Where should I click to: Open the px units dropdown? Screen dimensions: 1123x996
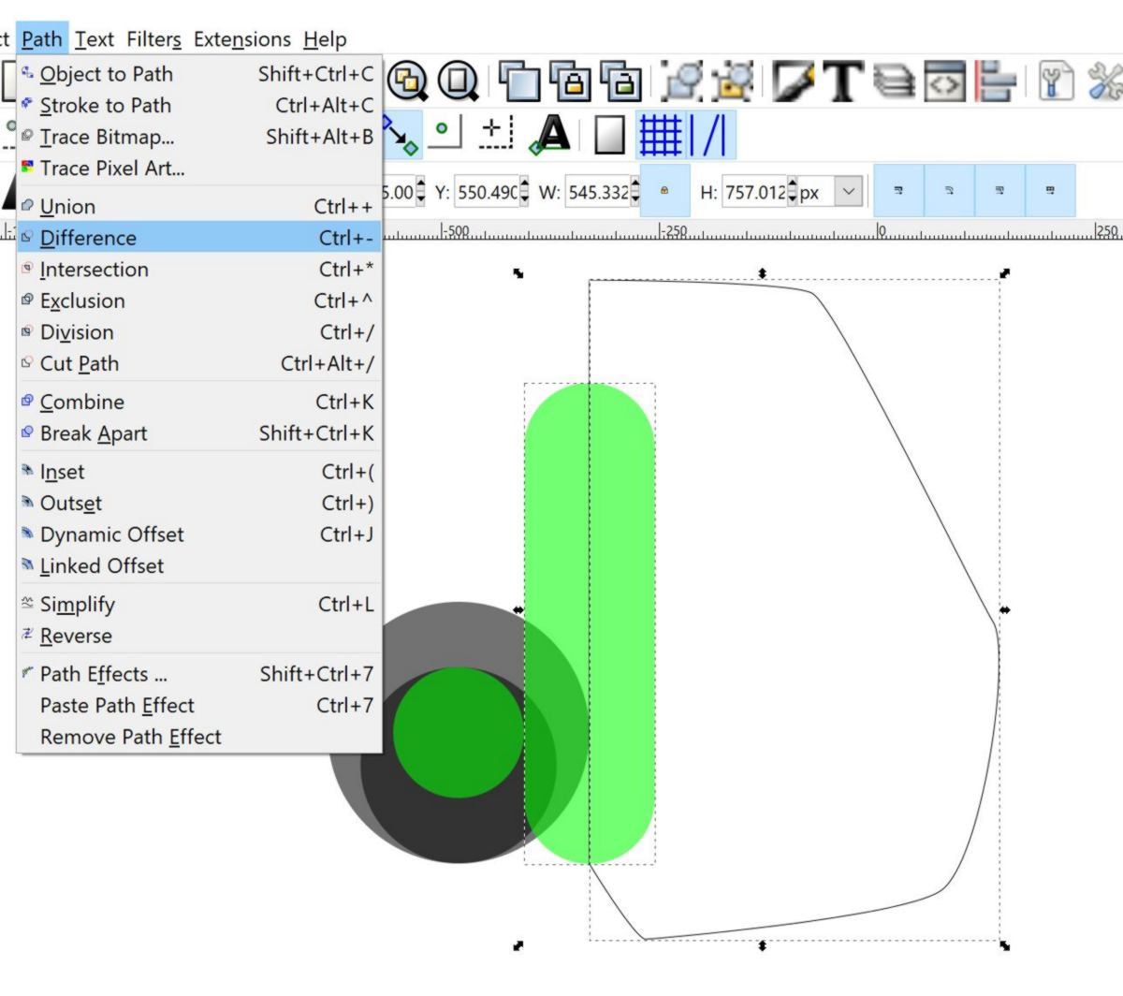click(x=830, y=192)
